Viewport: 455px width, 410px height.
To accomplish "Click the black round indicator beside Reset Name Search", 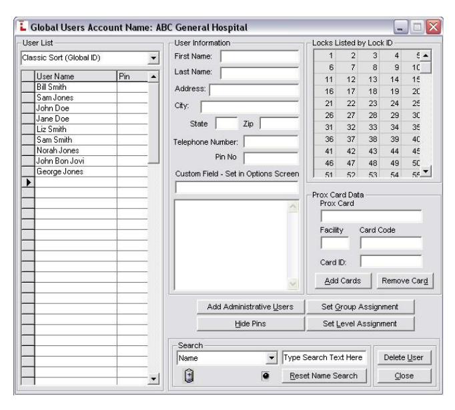I will 266,376.
